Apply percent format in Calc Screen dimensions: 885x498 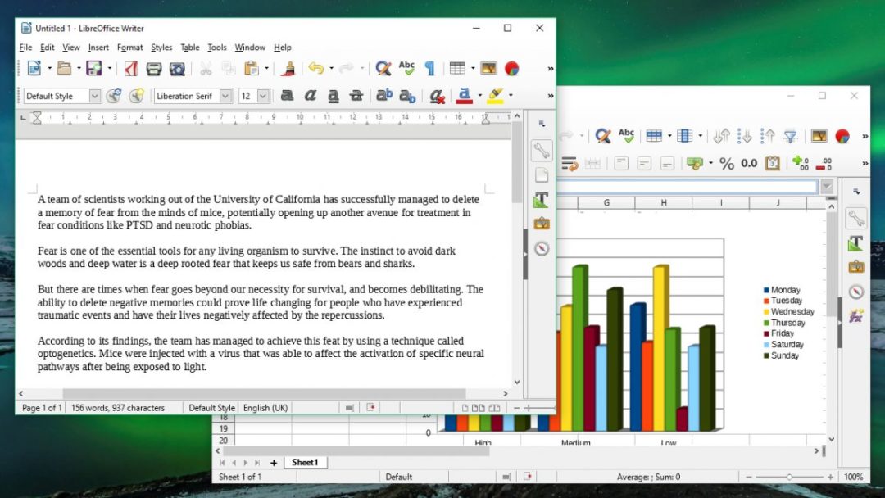[x=726, y=162]
